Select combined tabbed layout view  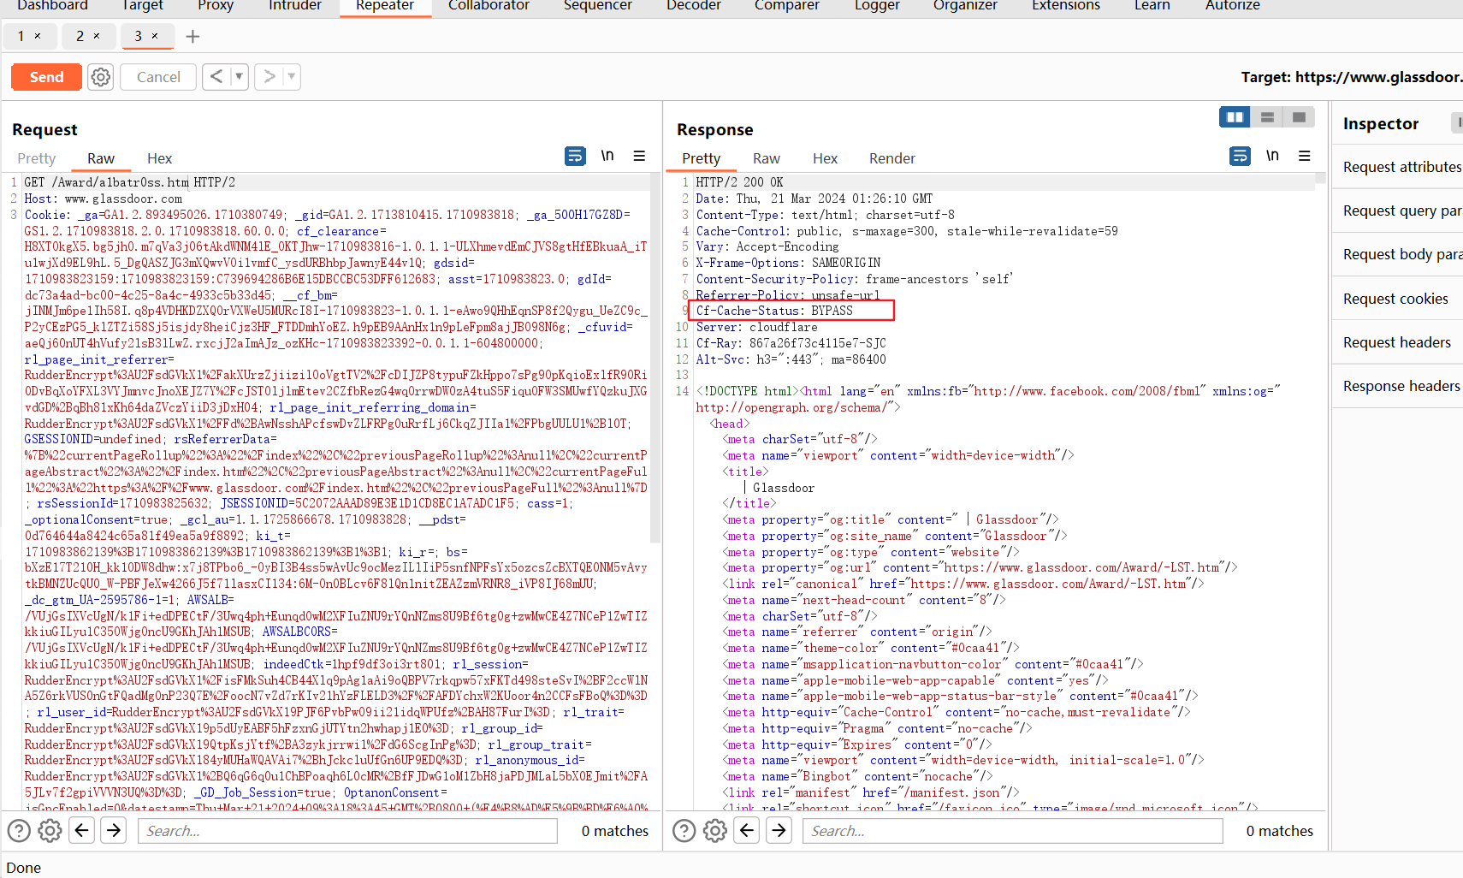(1299, 117)
